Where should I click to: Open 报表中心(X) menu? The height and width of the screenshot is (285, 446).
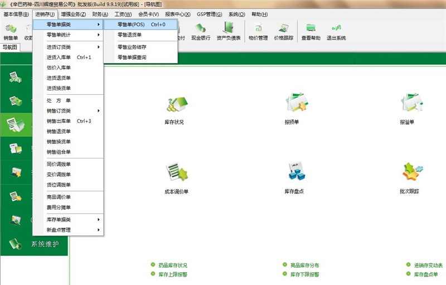pos(178,14)
